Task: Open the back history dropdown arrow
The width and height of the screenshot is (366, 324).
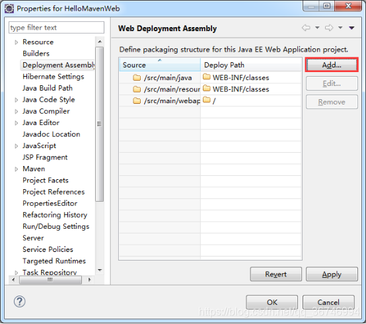Action: pyautogui.click(x=317, y=28)
